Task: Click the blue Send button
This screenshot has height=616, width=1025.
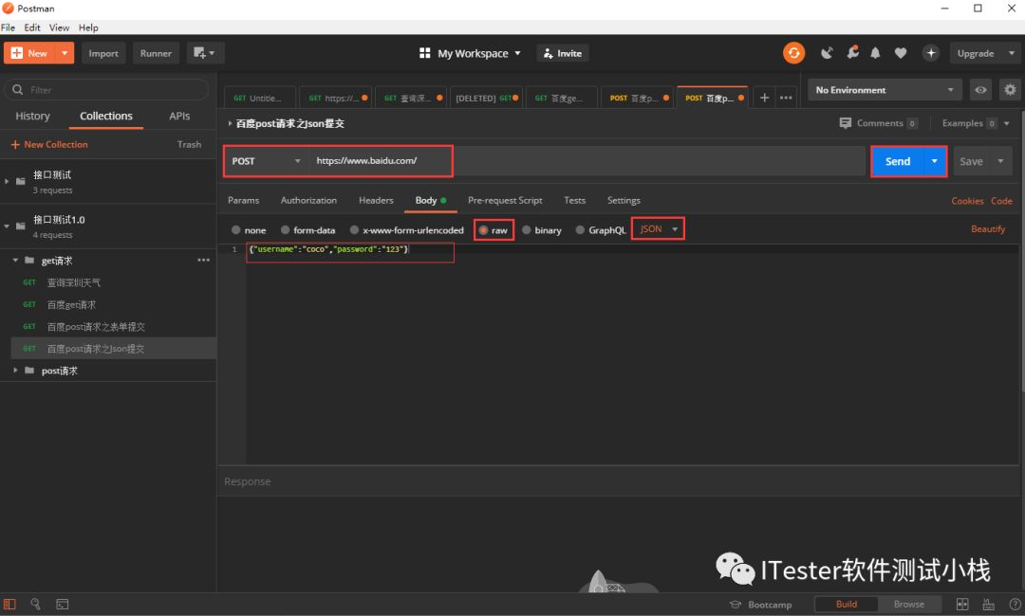Action: pyautogui.click(x=898, y=161)
